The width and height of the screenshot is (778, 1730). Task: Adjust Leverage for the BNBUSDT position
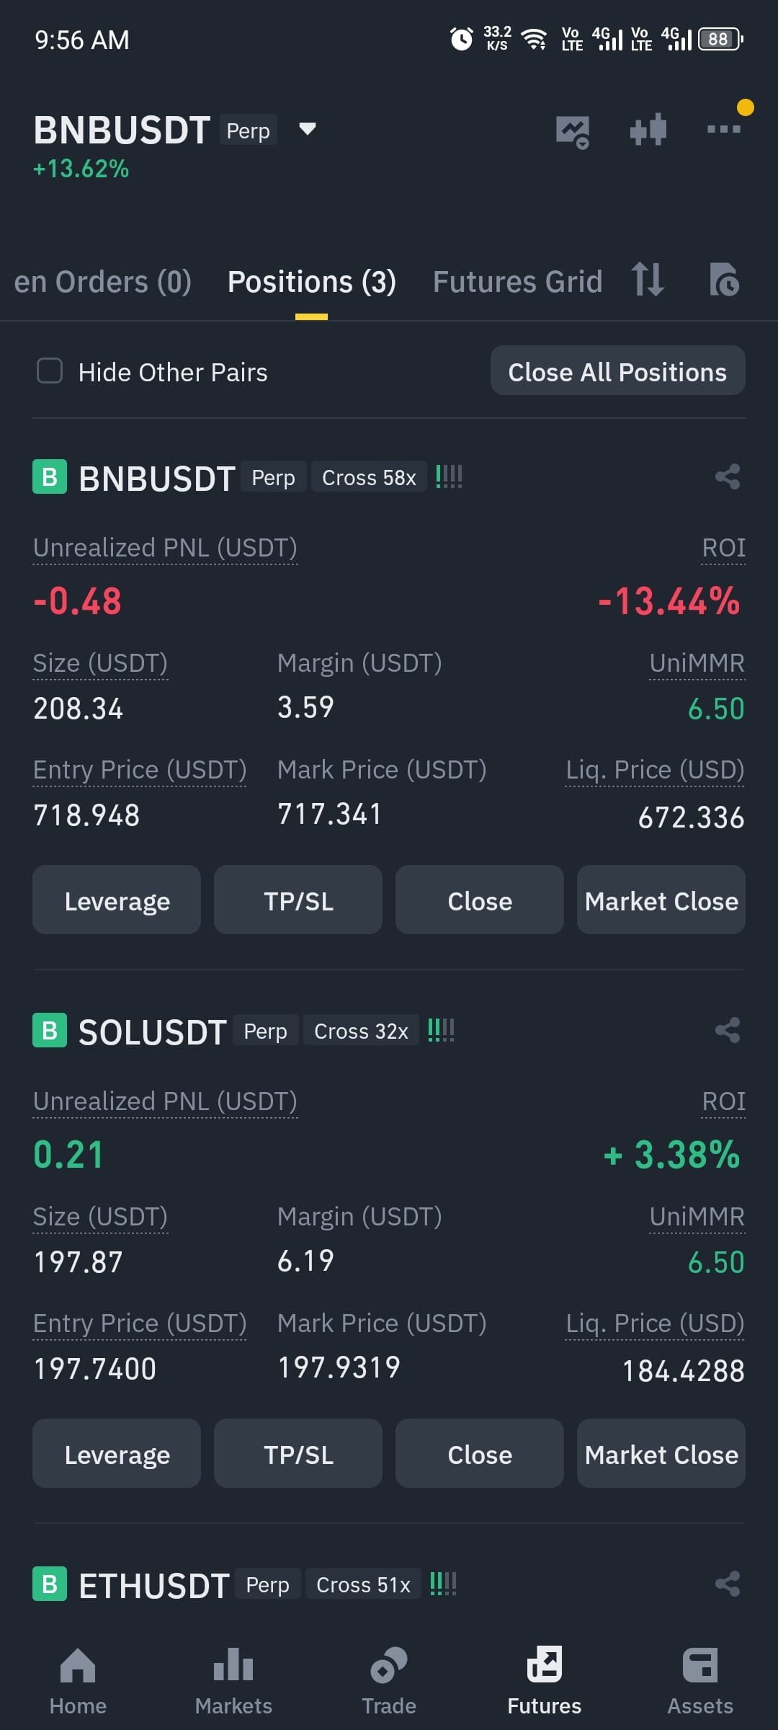[x=117, y=900]
